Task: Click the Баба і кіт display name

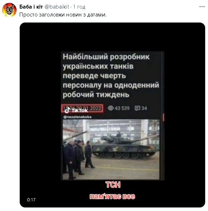Action: tap(31, 6)
